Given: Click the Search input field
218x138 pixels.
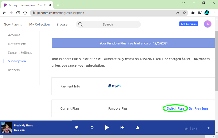Looking at the screenshot, I should pos(108,24).
